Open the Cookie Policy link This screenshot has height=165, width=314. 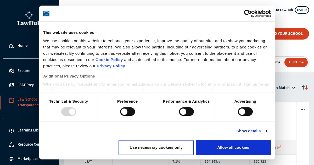pyautogui.click(x=109, y=60)
